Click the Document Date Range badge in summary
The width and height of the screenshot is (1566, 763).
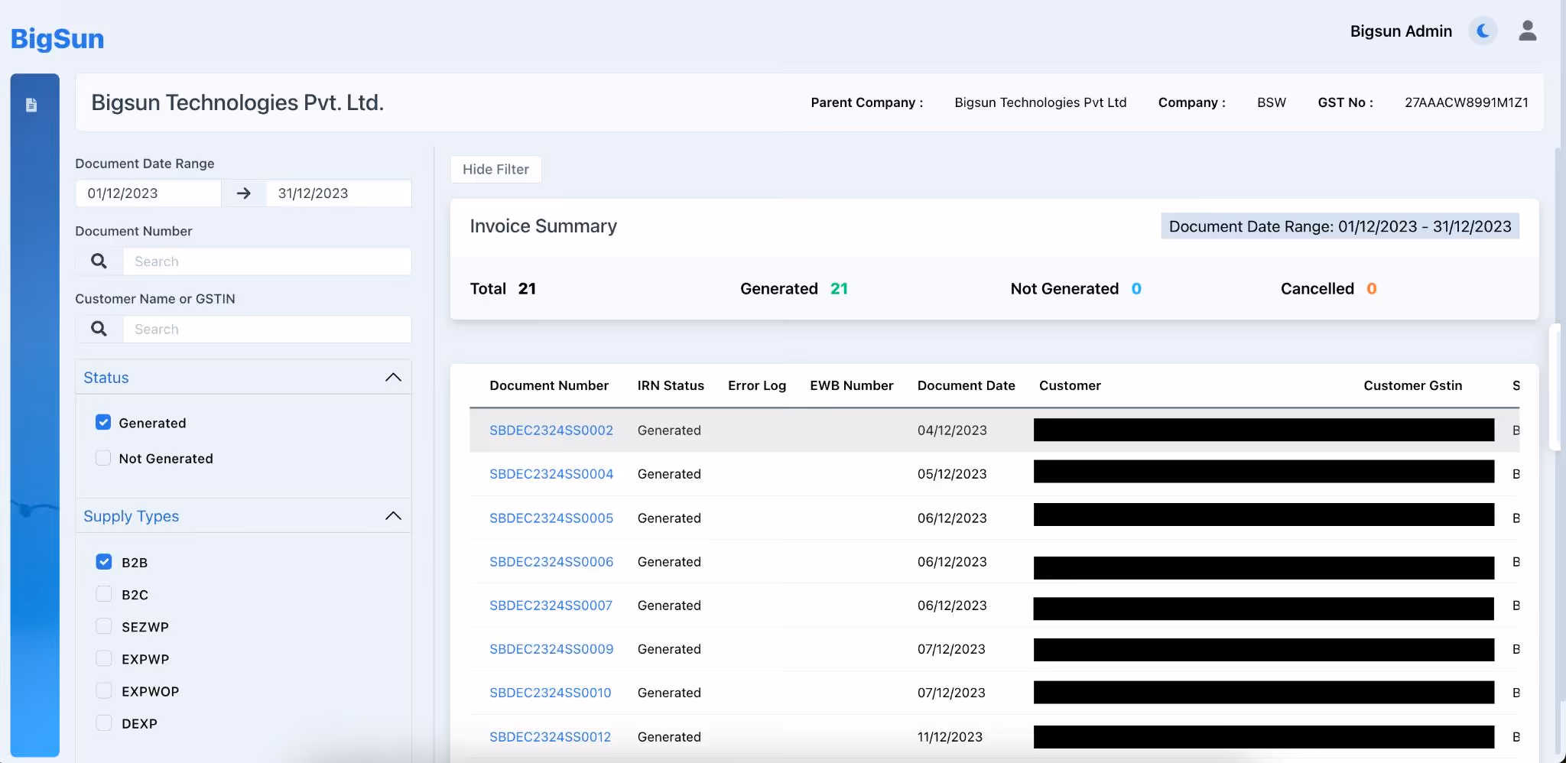[1340, 226]
